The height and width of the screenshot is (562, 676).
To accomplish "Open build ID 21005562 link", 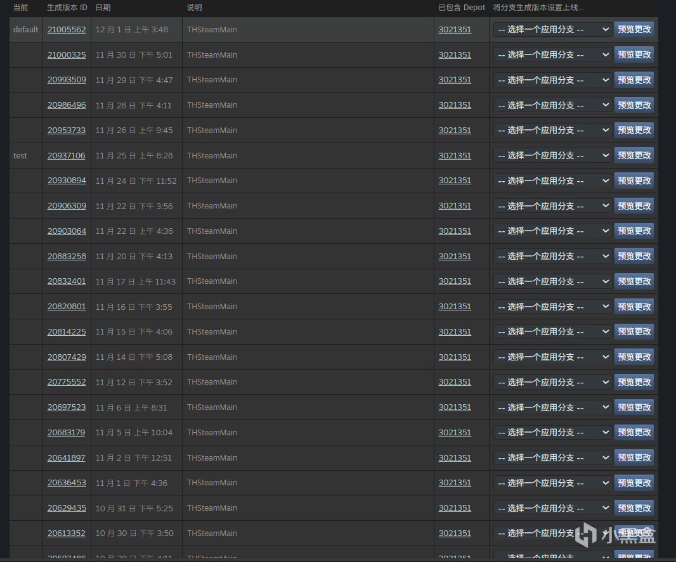I will click(67, 30).
